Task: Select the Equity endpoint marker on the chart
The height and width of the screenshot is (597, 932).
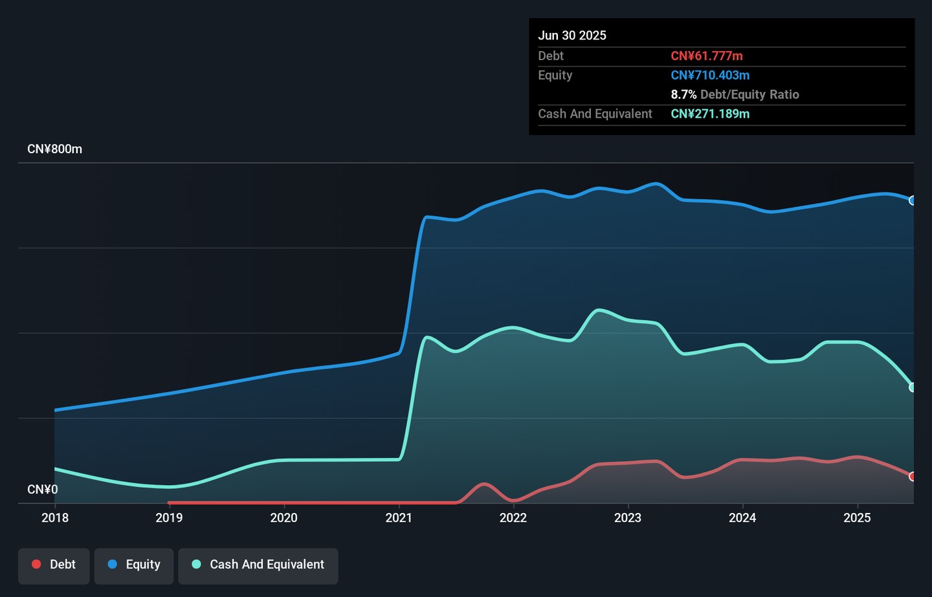Action: [x=913, y=201]
